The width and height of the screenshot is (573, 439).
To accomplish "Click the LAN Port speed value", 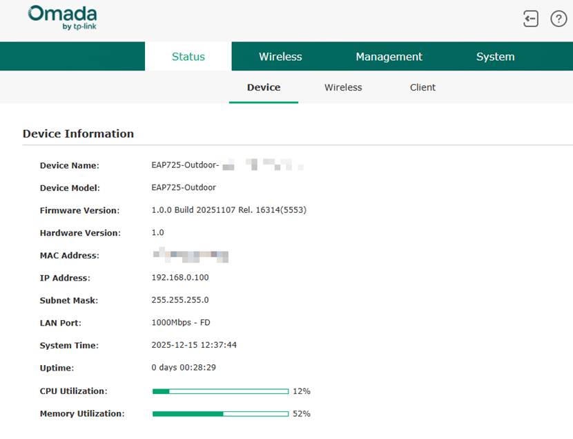I will (179, 322).
